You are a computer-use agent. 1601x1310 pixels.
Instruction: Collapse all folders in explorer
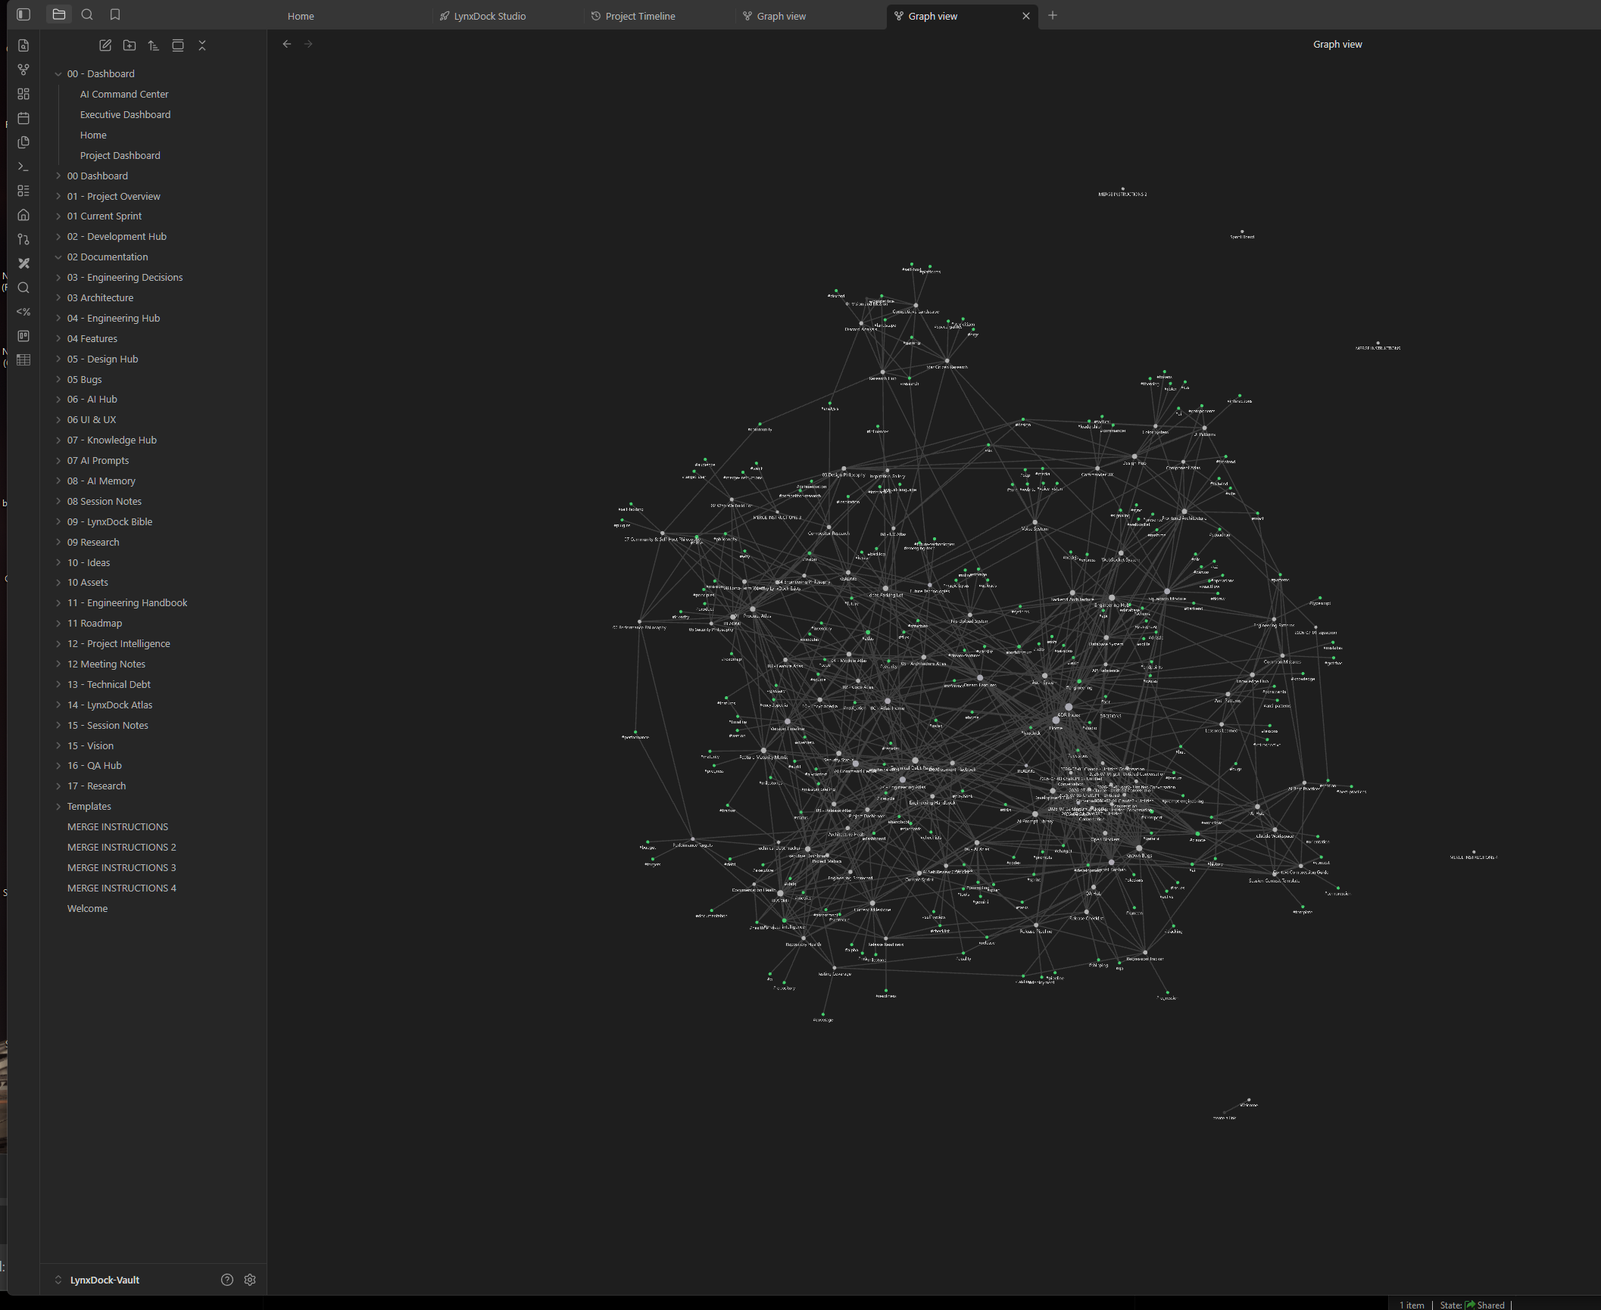coord(202,45)
